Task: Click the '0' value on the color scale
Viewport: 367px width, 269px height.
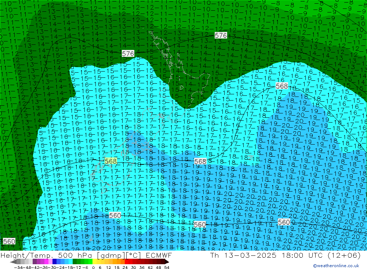Action: pyautogui.click(x=93, y=268)
